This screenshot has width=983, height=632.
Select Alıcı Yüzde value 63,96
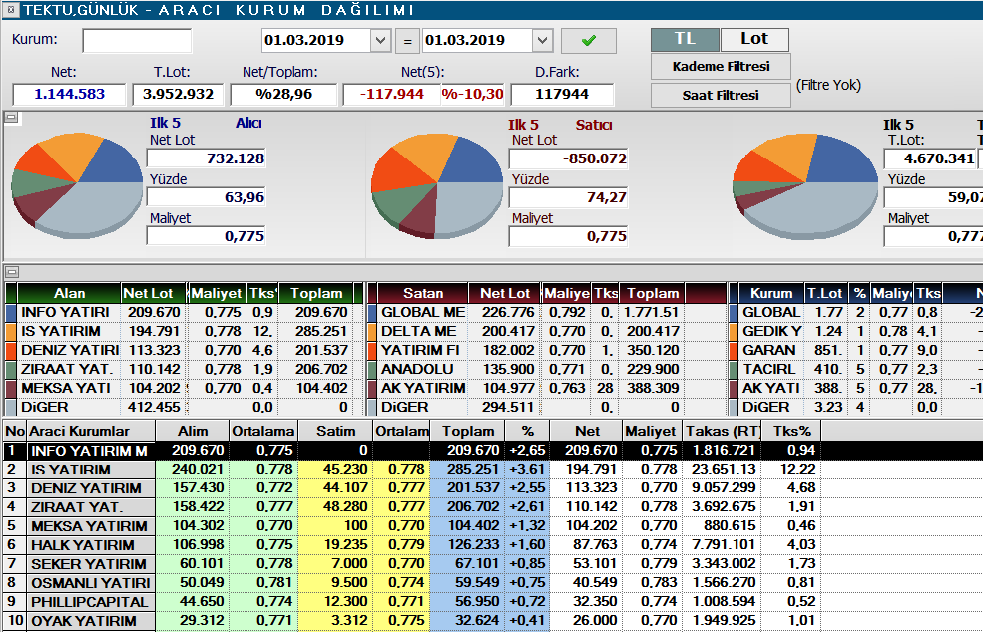click(206, 197)
